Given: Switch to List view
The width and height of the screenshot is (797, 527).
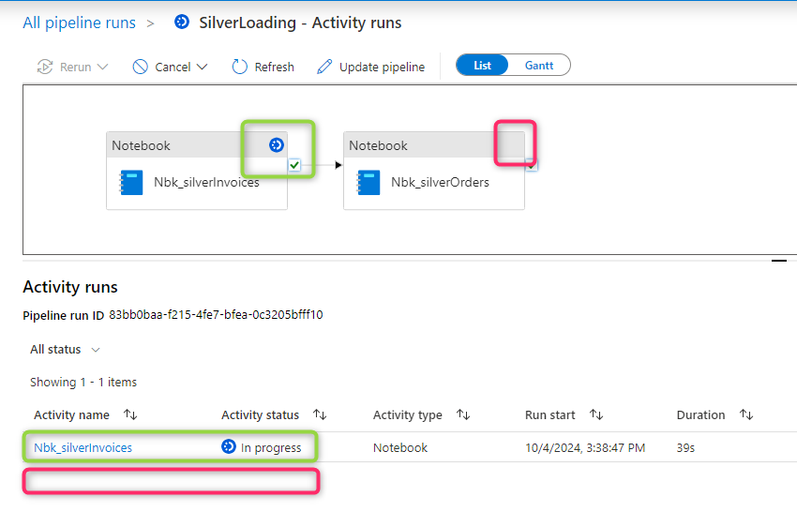Looking at the screenshot, I should pyautogui.click(x=482, y=65).
